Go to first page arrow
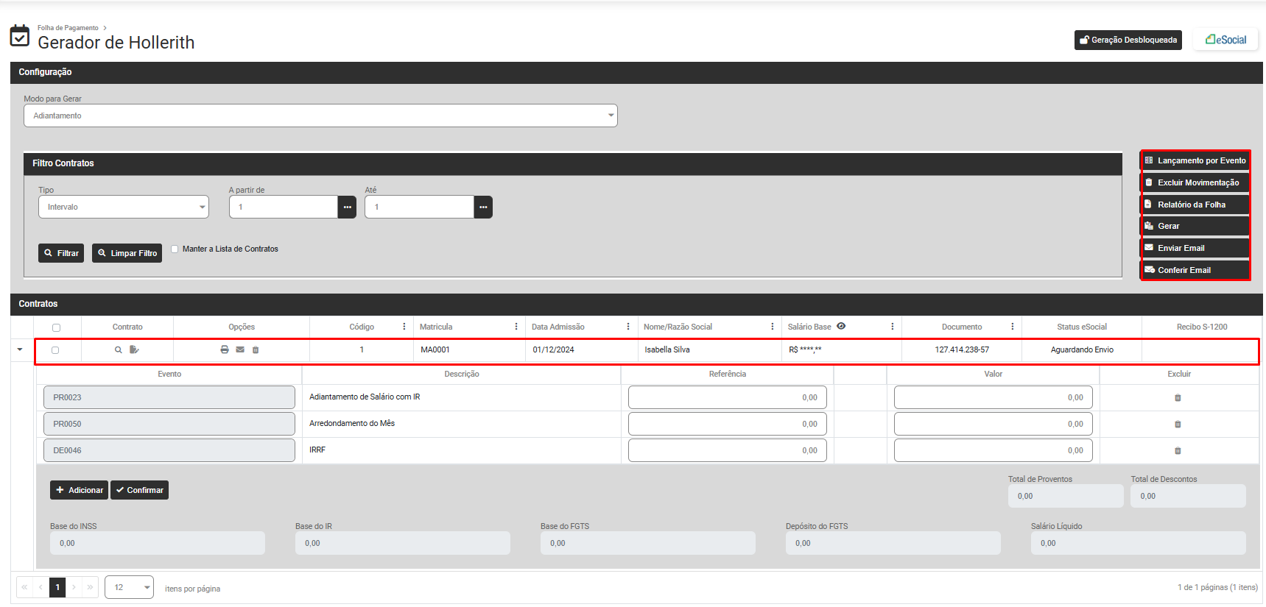Image resolution: width=1266 pixels, height=607 pixels. [x=24, y=587]
